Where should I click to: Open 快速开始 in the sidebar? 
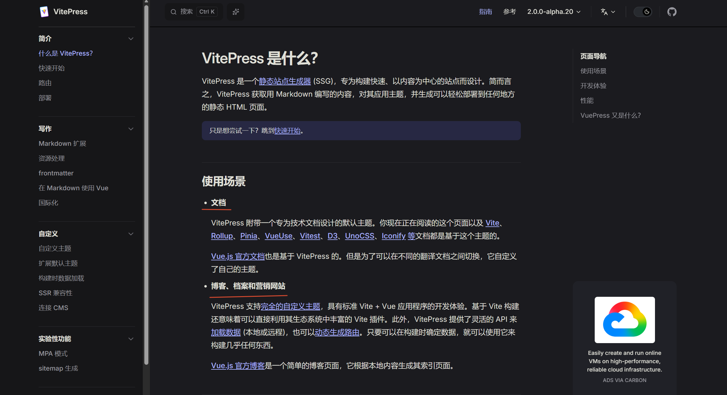52,68
